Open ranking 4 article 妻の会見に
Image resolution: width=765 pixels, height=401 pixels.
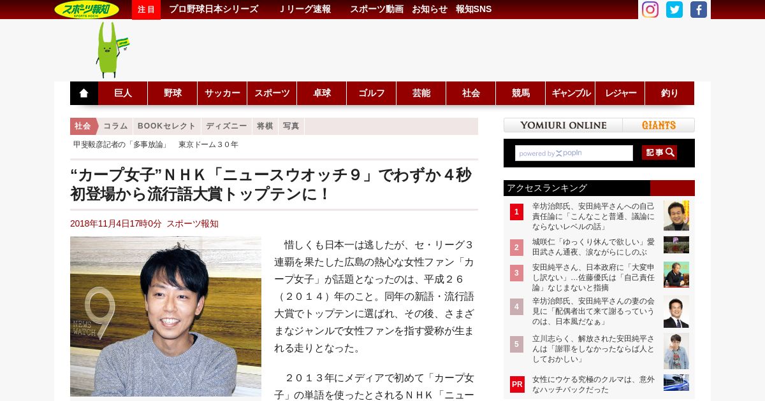click(x=594, y=311)
